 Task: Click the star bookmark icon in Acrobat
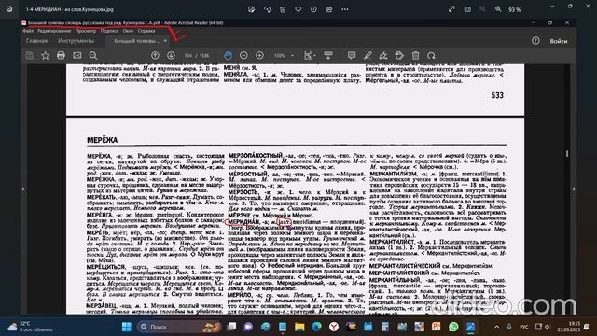pos(46,56)
